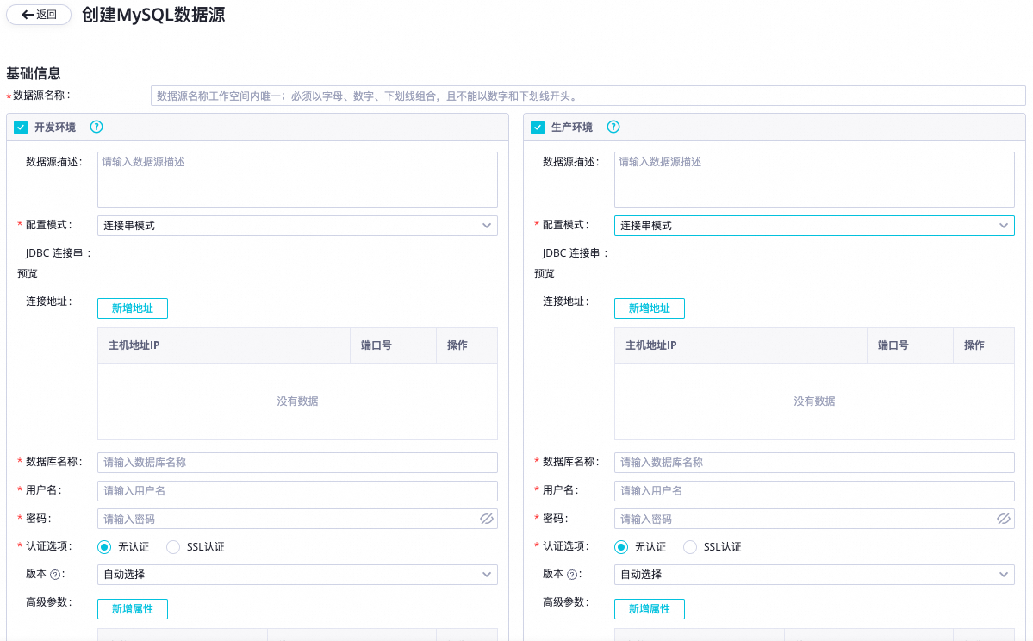Image resolution: width=1033 pixels, height=641 pixels.
Task: Click 操作 column header in 生产环境
Action: click(x=984, y=345)
